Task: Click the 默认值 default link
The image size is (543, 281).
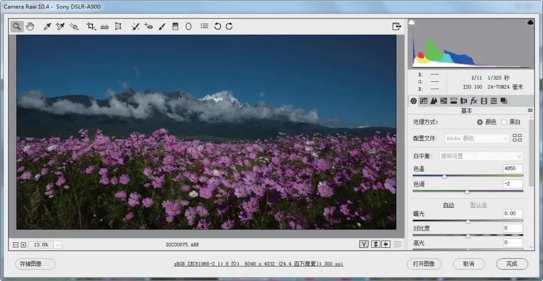Action: (479, 205)
